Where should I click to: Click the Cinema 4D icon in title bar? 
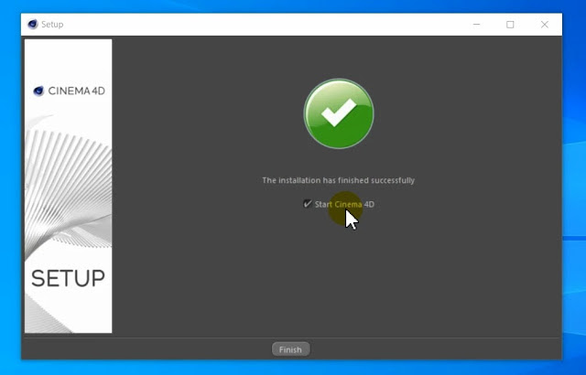[33, 25]
